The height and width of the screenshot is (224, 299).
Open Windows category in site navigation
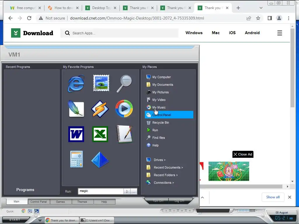pyautogui.click(x=194, y=33)
